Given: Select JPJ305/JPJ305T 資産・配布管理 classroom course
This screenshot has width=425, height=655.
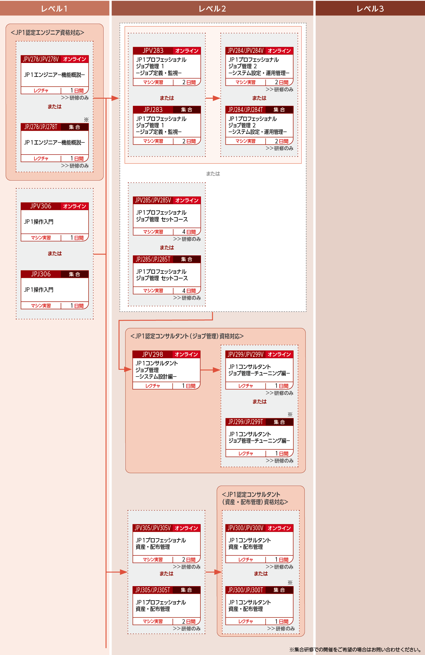Looking at the screenshot, I should point(166,606).
